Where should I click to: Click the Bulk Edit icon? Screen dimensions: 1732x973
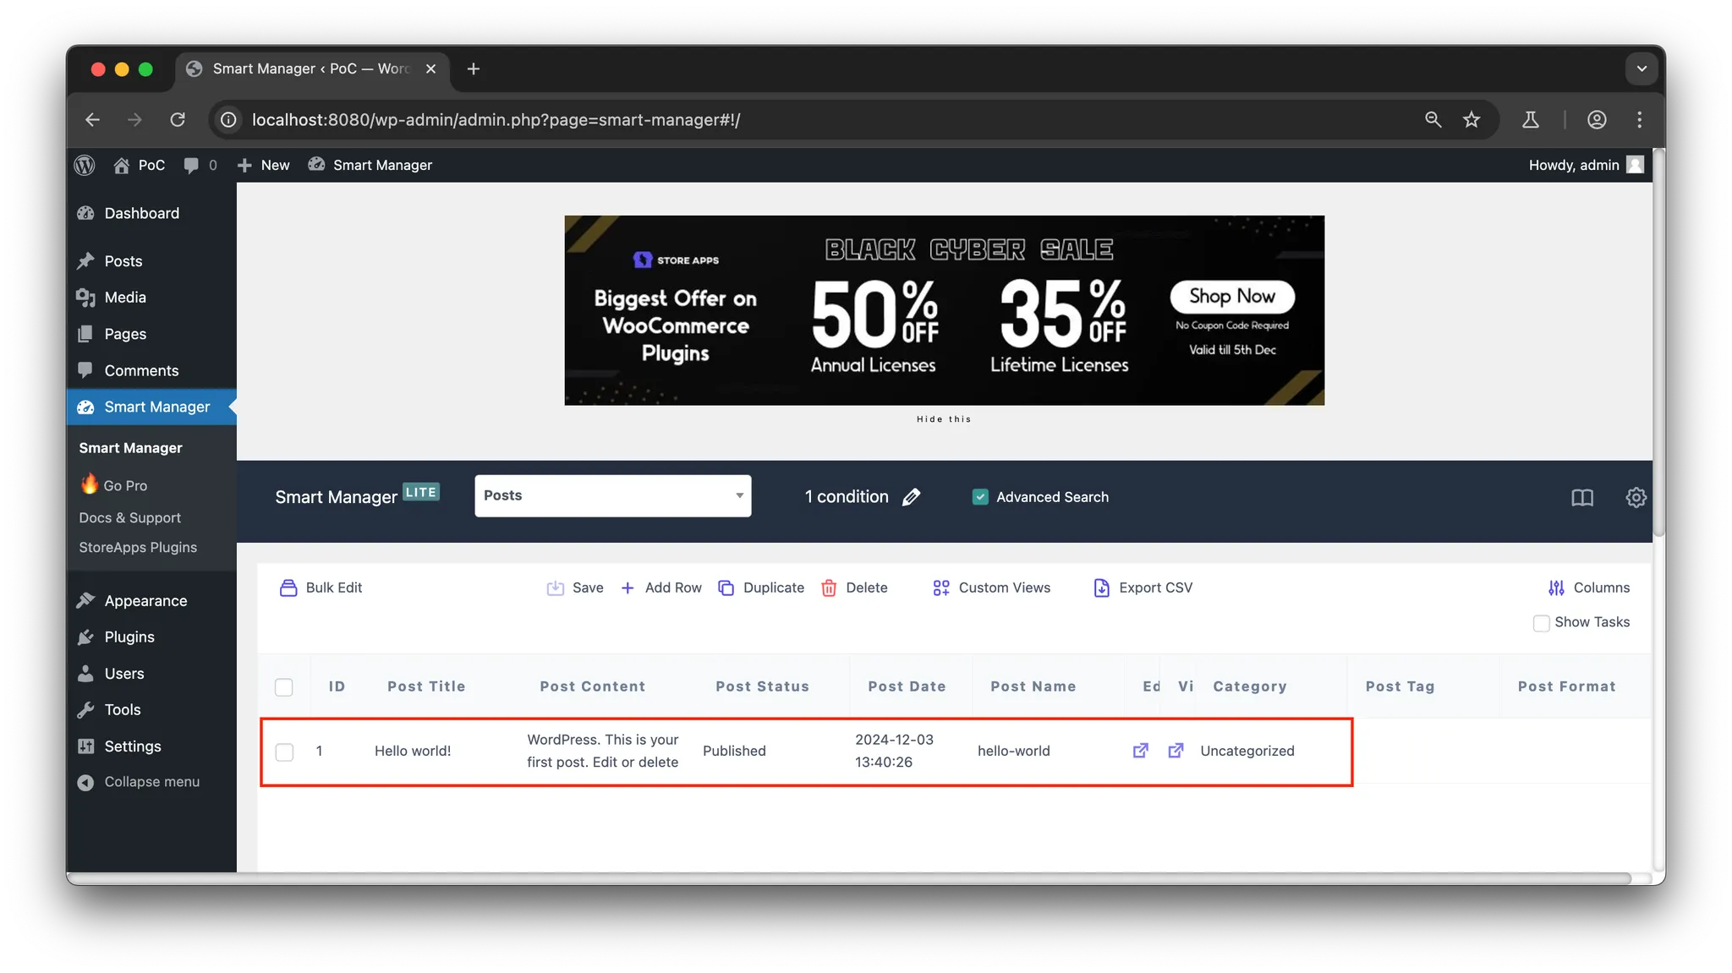coord(288,588)
